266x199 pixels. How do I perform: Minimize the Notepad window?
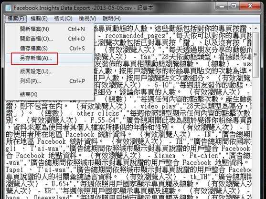[x=222, y=6]
